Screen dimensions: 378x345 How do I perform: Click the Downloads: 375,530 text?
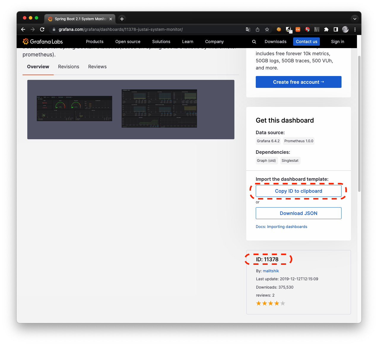275,287
